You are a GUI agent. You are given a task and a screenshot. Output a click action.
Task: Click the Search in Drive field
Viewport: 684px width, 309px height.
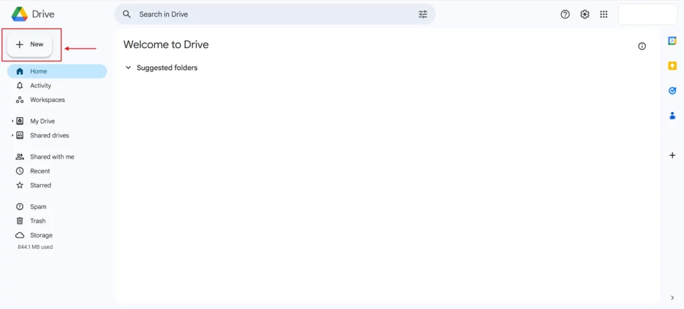(x=267, y=14)
